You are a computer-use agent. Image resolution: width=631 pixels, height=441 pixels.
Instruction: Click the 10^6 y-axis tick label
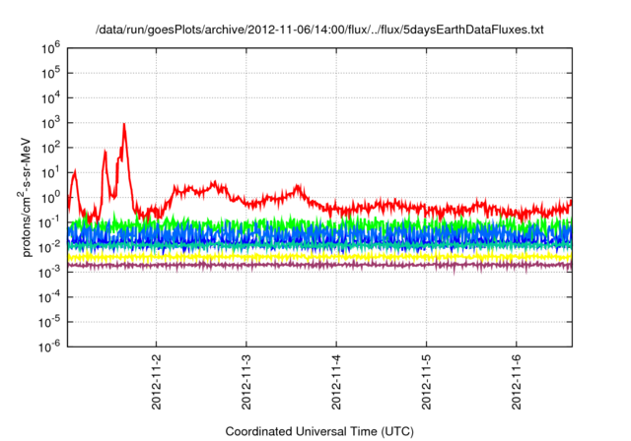pos(50,48)
